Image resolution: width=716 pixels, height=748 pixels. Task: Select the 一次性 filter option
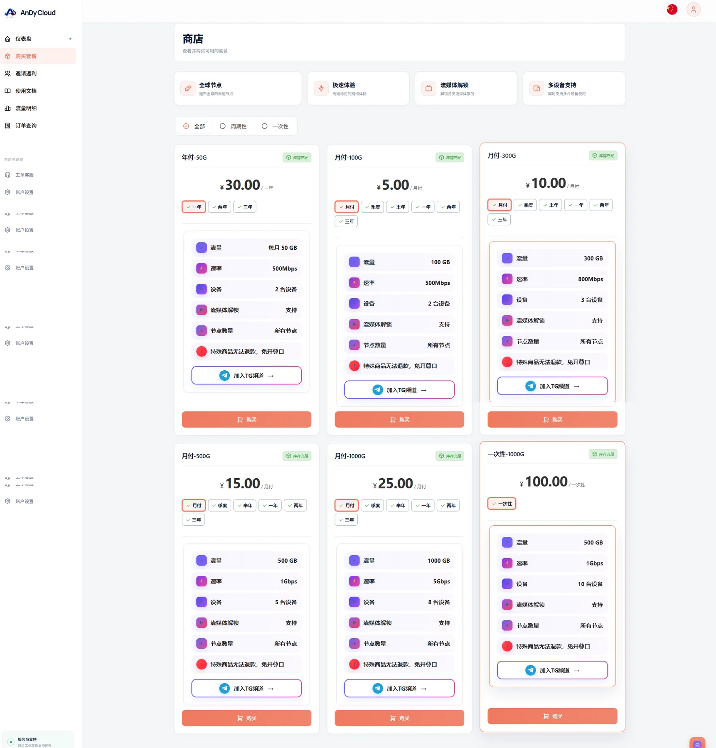pos(275,126)
